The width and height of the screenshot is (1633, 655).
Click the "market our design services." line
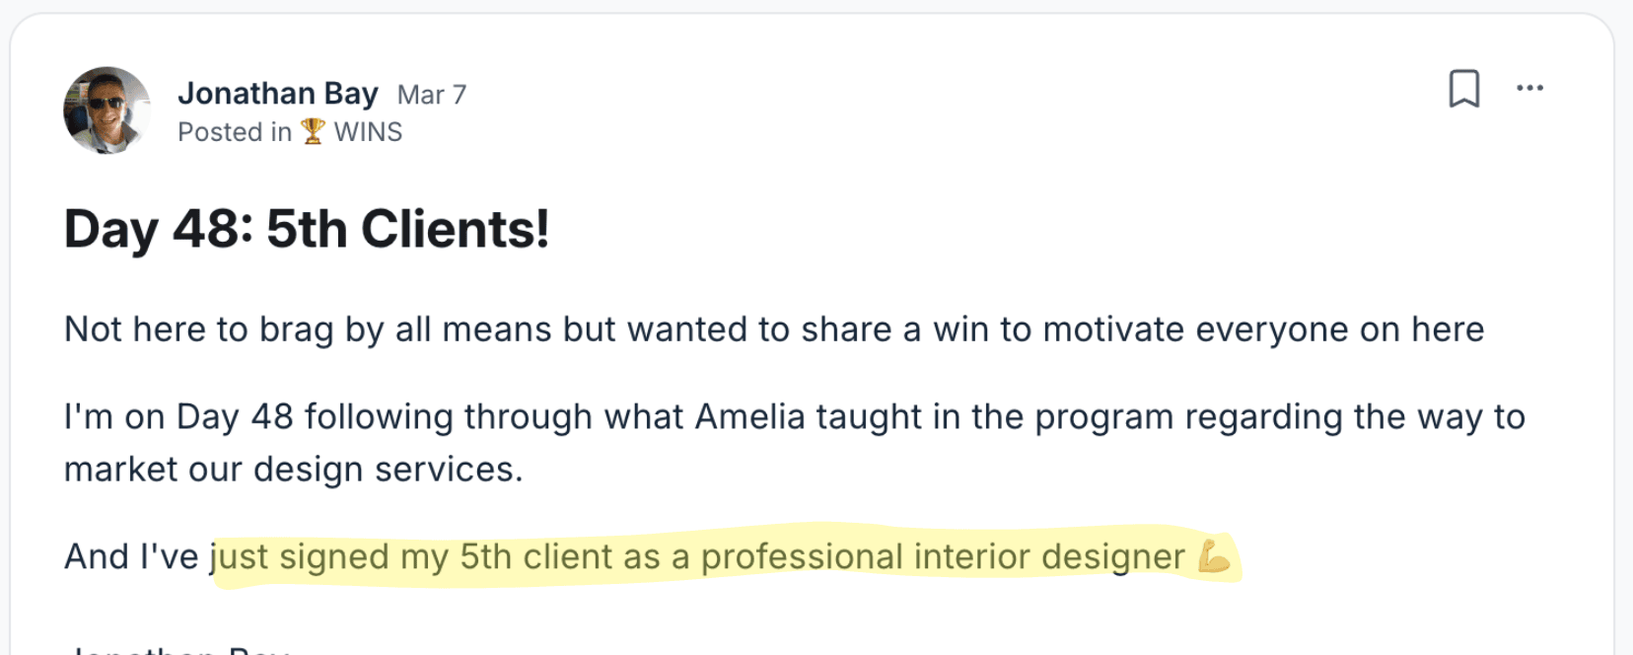point(293,470)
